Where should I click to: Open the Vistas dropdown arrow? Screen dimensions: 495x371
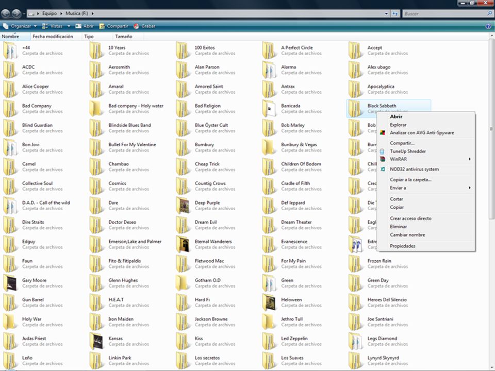(x=69, y=26)
